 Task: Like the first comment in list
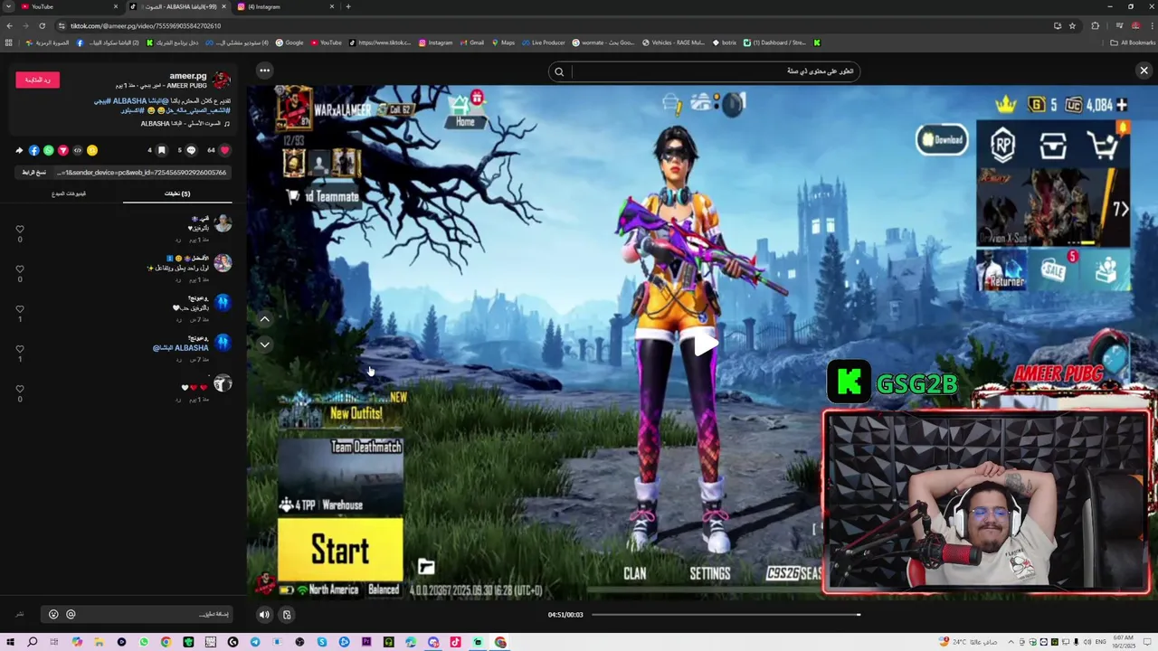click(20, 230)
